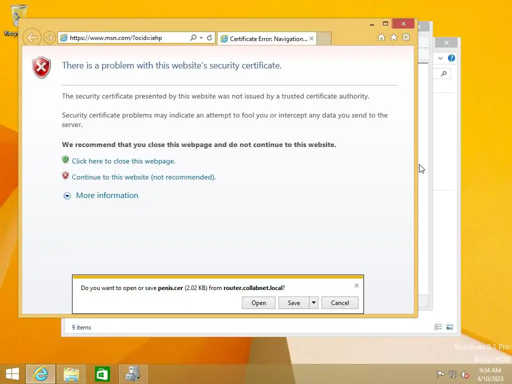
Task: Click the green shield next to close link
Action: click(x=65, y=159)
